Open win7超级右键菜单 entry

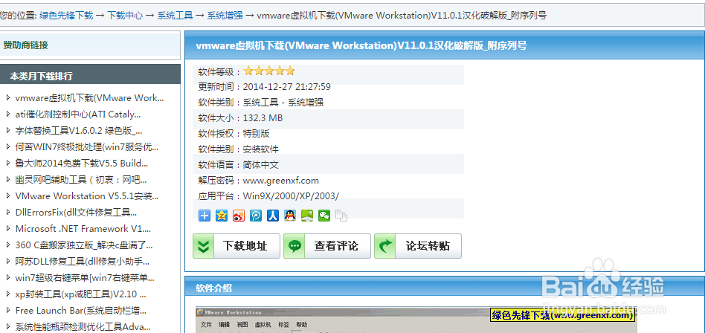pyautogui.click(x=85, y=278)
